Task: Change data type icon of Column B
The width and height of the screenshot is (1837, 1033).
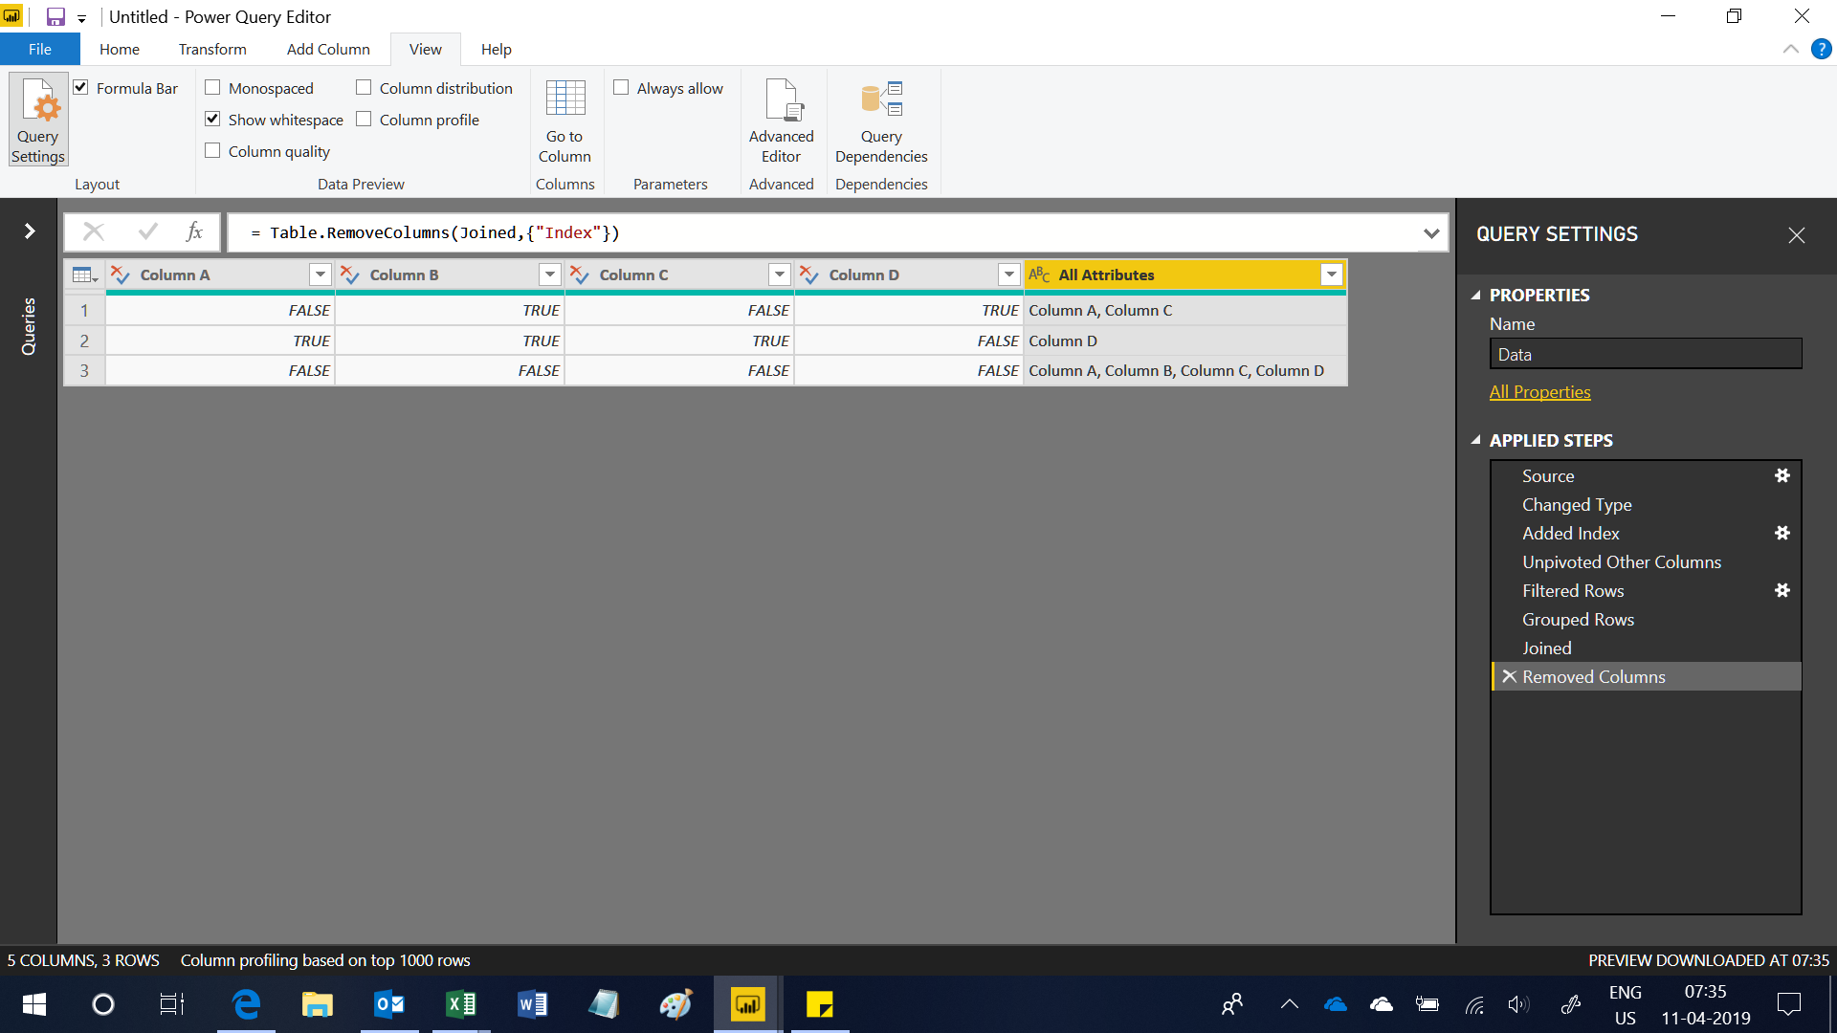Action: (x=350, y=275)
